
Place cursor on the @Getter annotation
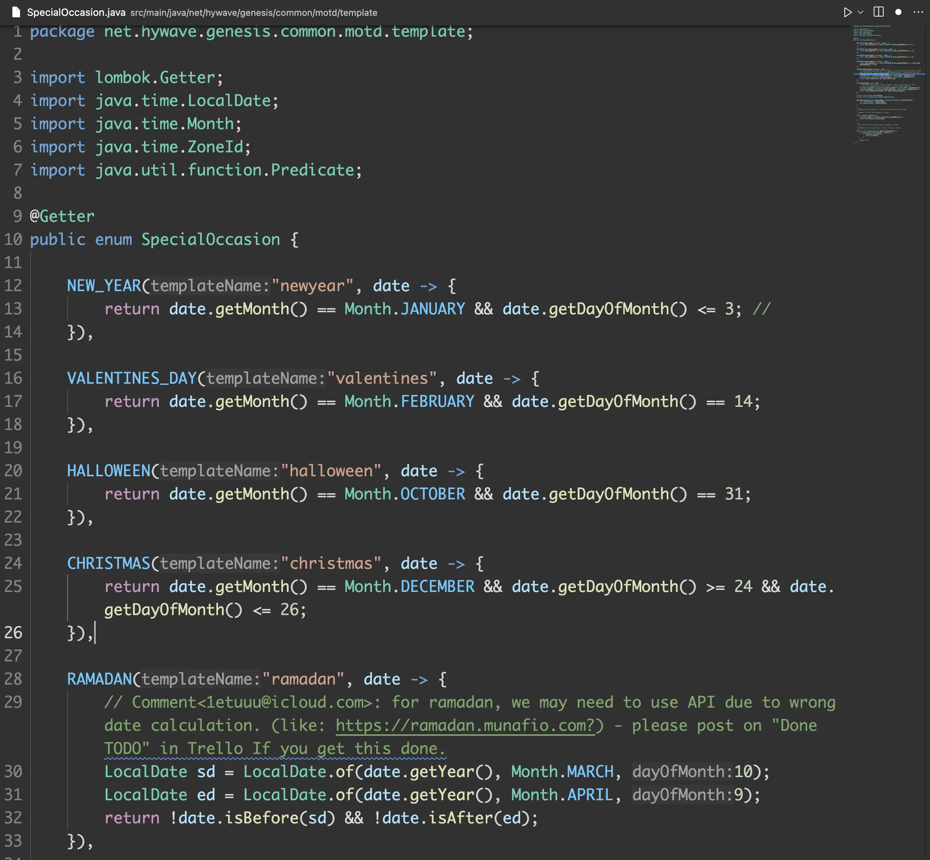click(62, 216)
